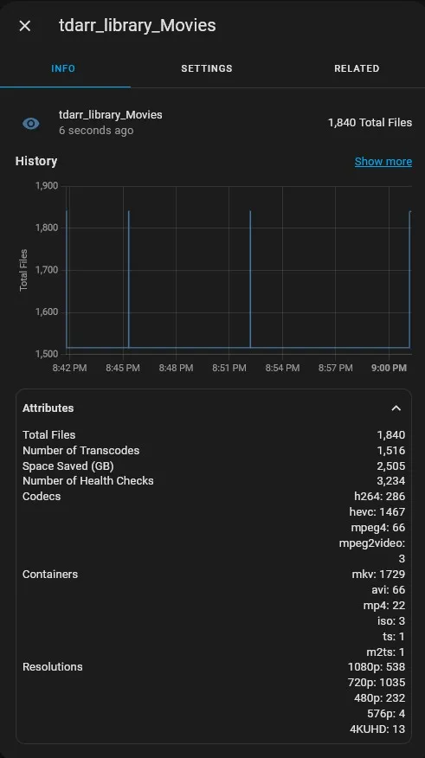
Task: Click the 9:00 PM axis label
Action: tap(389, 368)
